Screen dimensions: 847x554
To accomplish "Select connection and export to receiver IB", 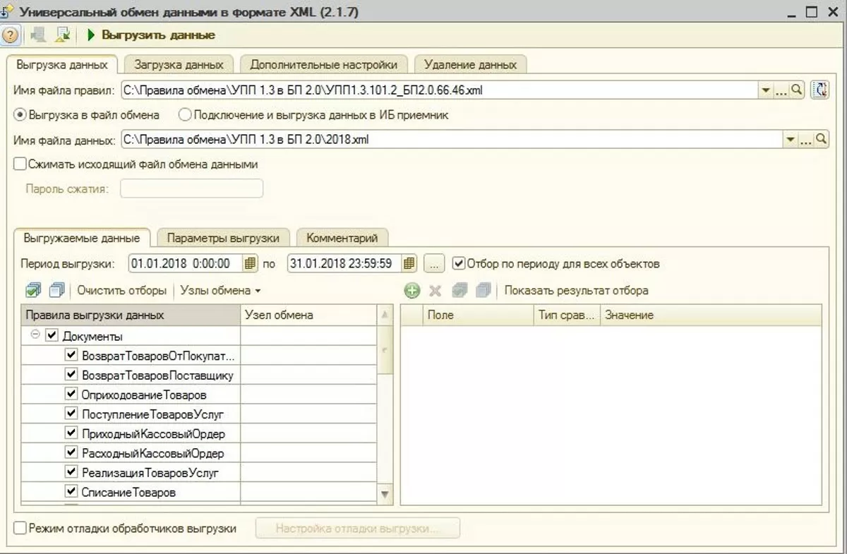I will tap(185, 114).
